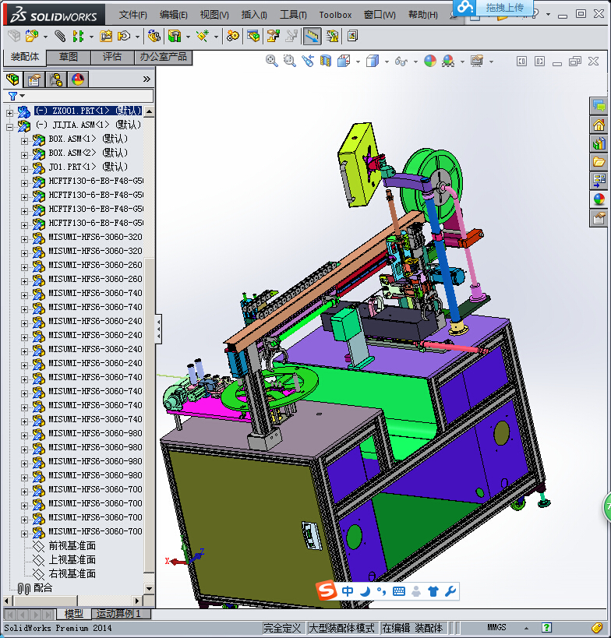
Task: Click the Reference Geometry icon
Action: pos(203,36)
